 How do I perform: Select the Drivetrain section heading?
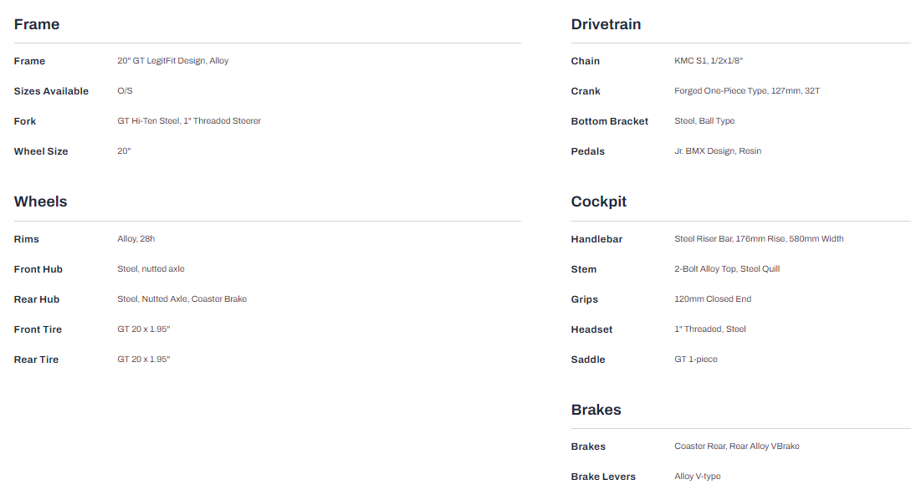pyautogui.click(x=606, y=24)
